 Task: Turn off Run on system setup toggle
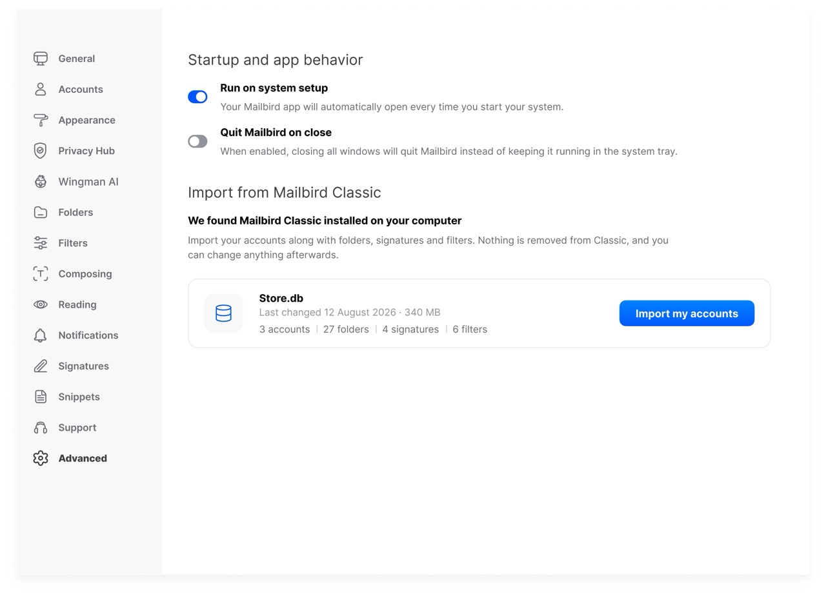pos(197,97)
